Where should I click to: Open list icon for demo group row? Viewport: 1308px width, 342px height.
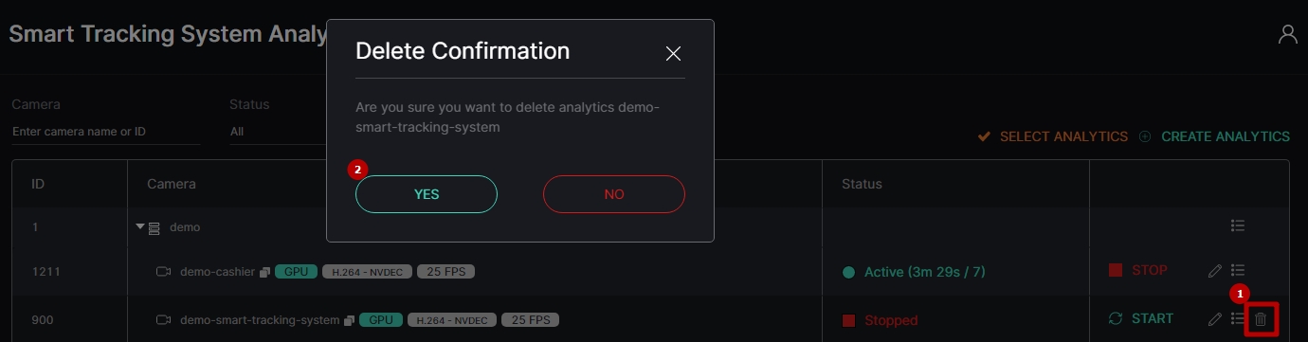pos(1237,226)
